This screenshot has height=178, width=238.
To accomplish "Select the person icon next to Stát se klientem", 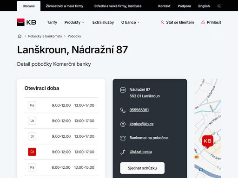I will point(162,22).
